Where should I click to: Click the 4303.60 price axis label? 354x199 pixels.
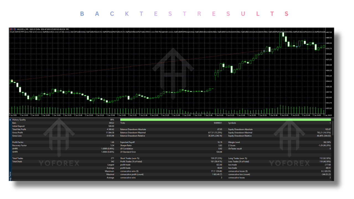click(329, 108)
